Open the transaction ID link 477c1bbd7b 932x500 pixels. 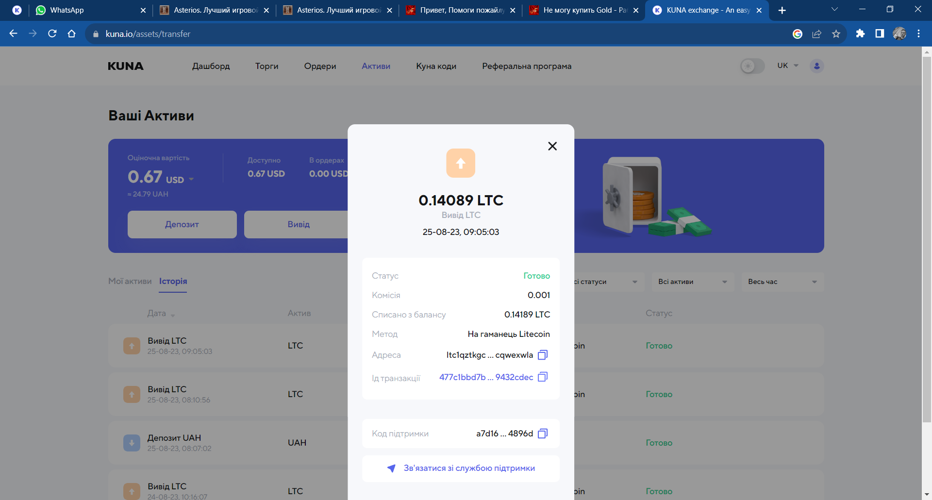tap(486, 377)
